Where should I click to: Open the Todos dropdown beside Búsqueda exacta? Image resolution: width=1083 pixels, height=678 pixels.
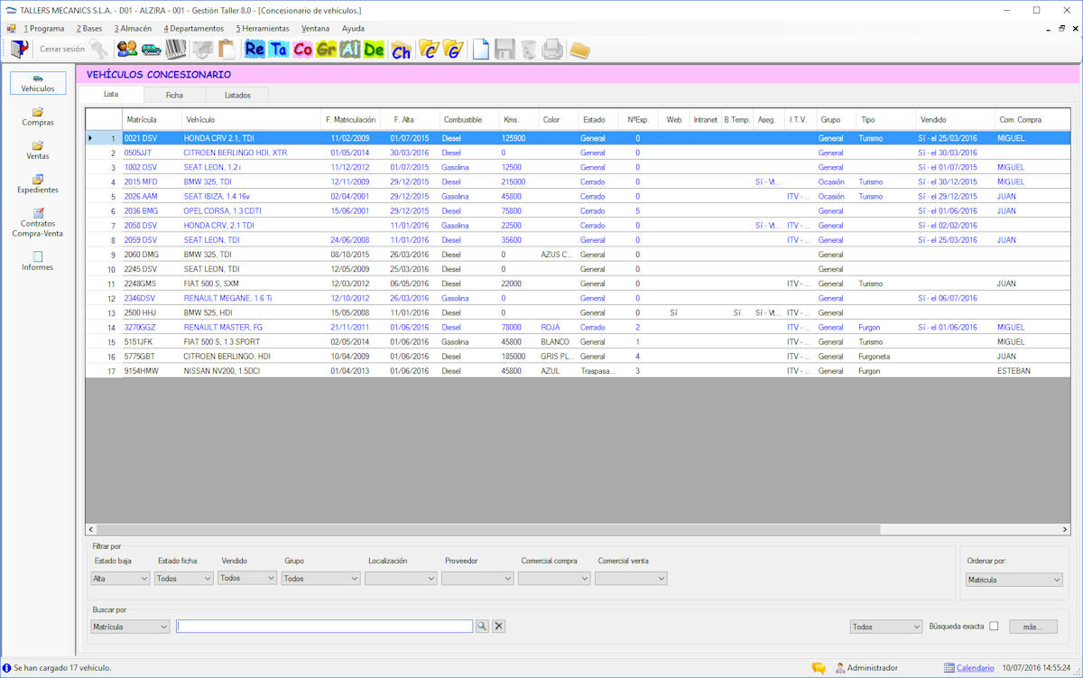tap(886, 627)
